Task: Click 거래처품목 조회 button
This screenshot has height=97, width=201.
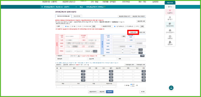Action: pyautogui.click(x=141, y=65)
